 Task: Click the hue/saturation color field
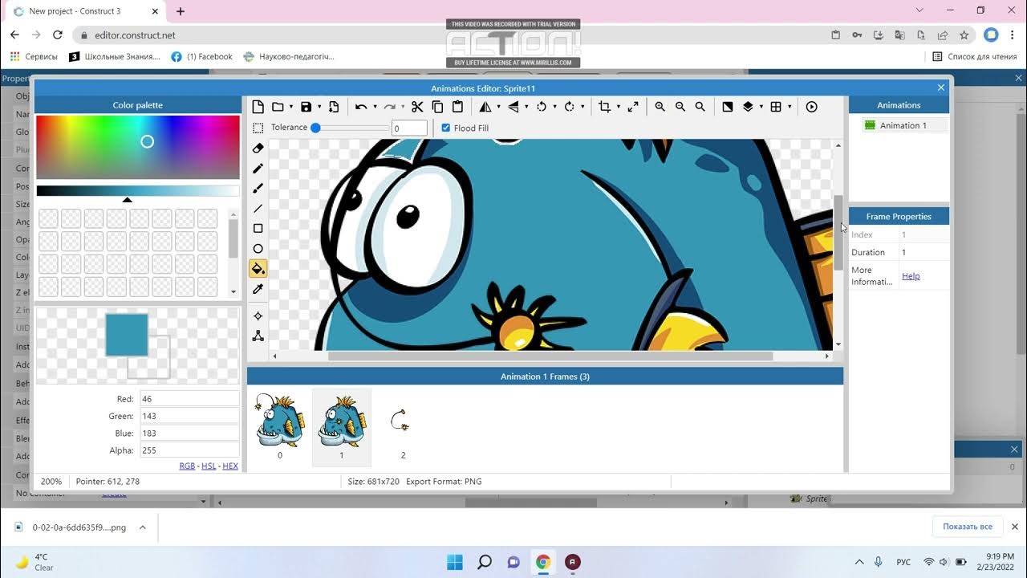click(x=138, y=147)
